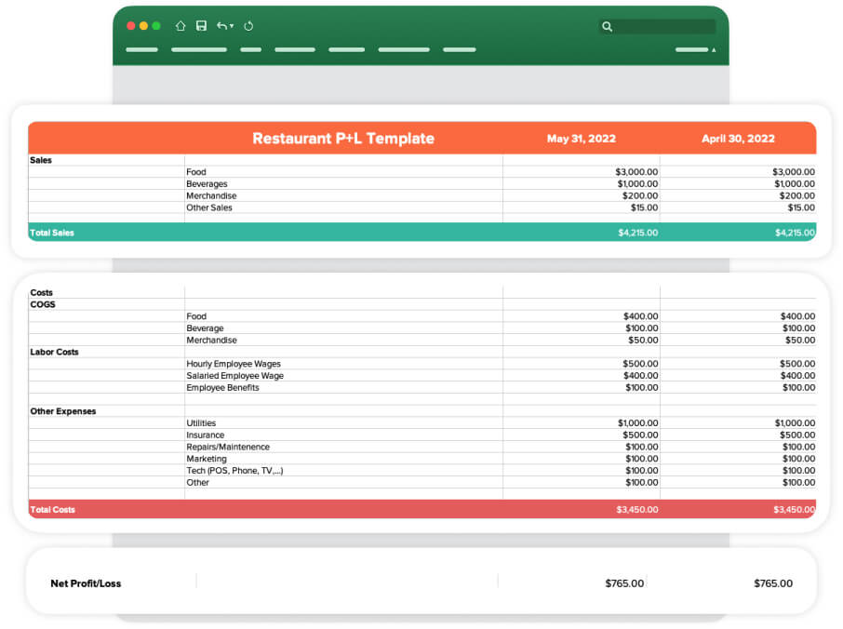Viewport: 843px width, 629px height.
Task: Collapse the ribbon using the small arrow
Action: [714, 49]
